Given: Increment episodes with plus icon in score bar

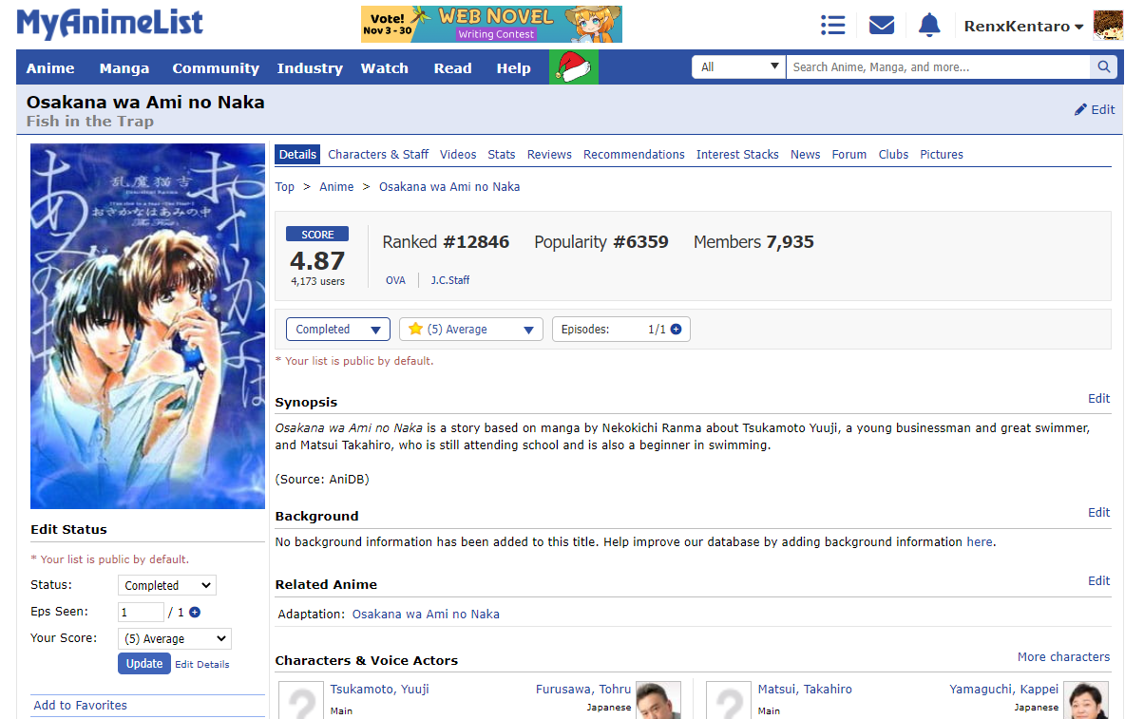Looking at the screenshot, I should point(677,330).
